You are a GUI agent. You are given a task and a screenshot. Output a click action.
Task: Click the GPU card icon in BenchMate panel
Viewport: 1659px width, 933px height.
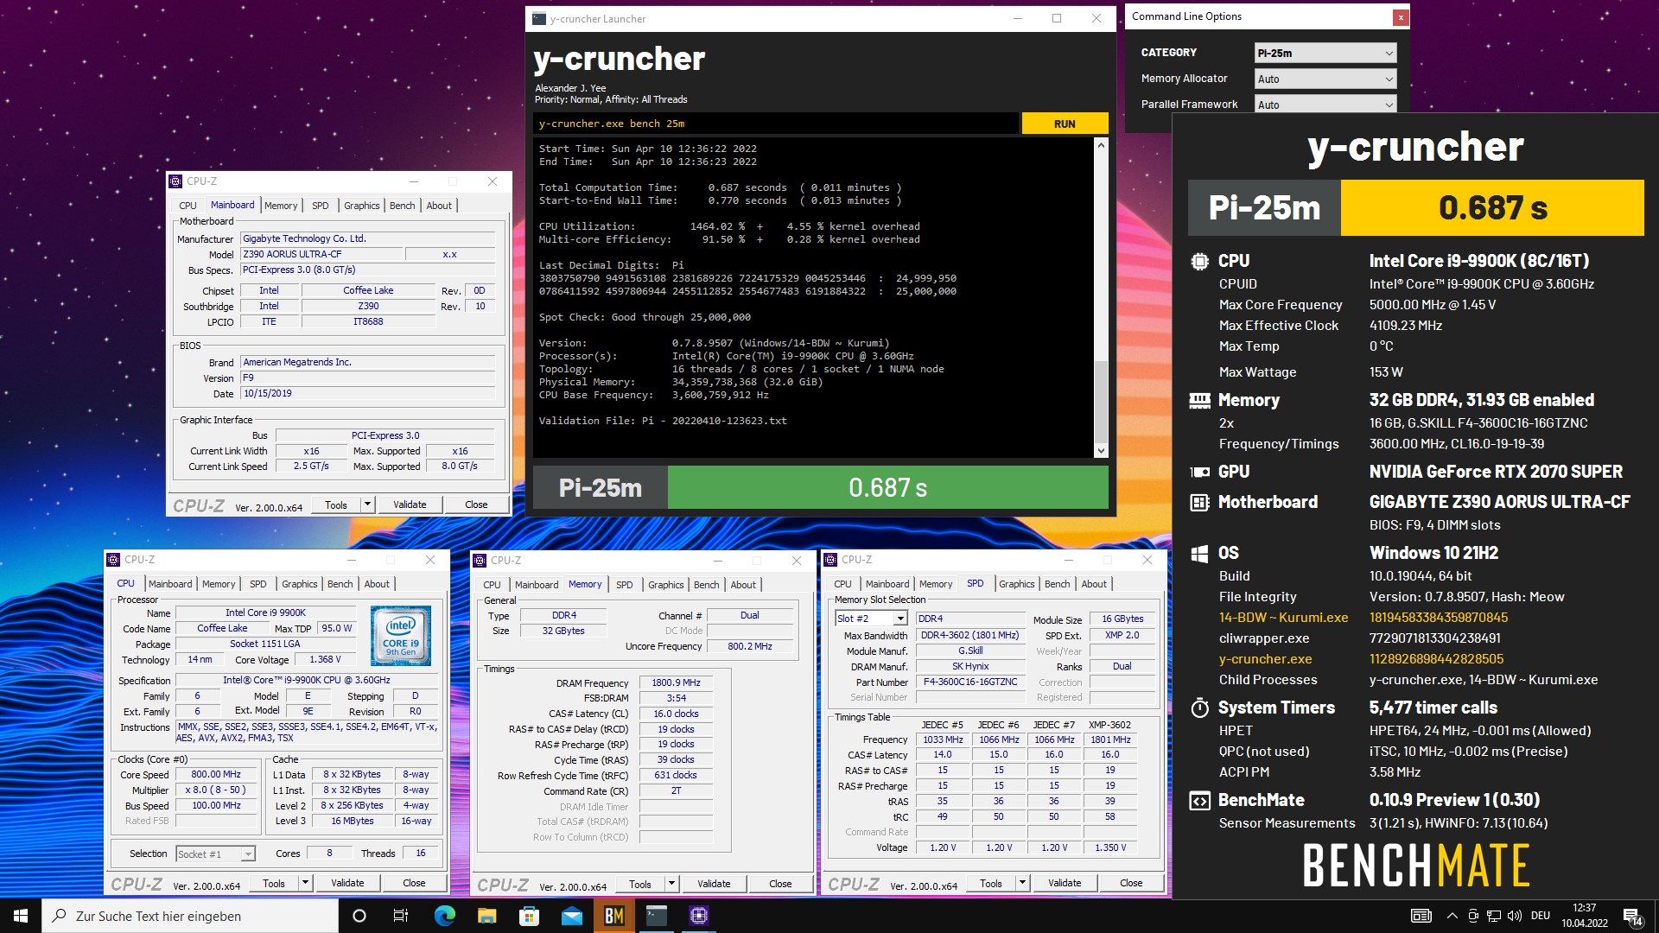[x=1199, y=472]
